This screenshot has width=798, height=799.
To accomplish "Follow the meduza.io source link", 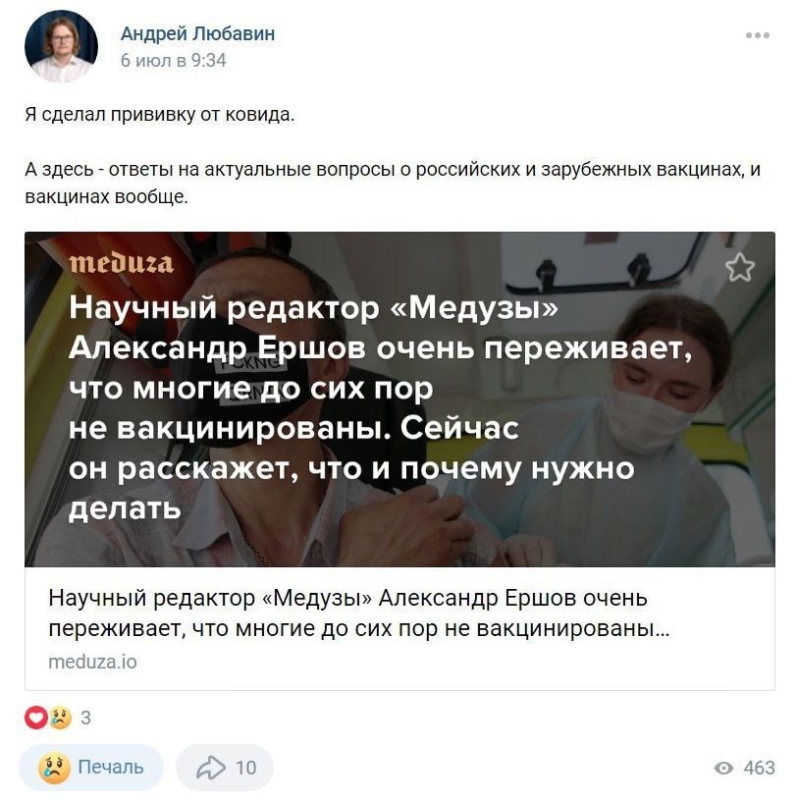I will [92, 662].
